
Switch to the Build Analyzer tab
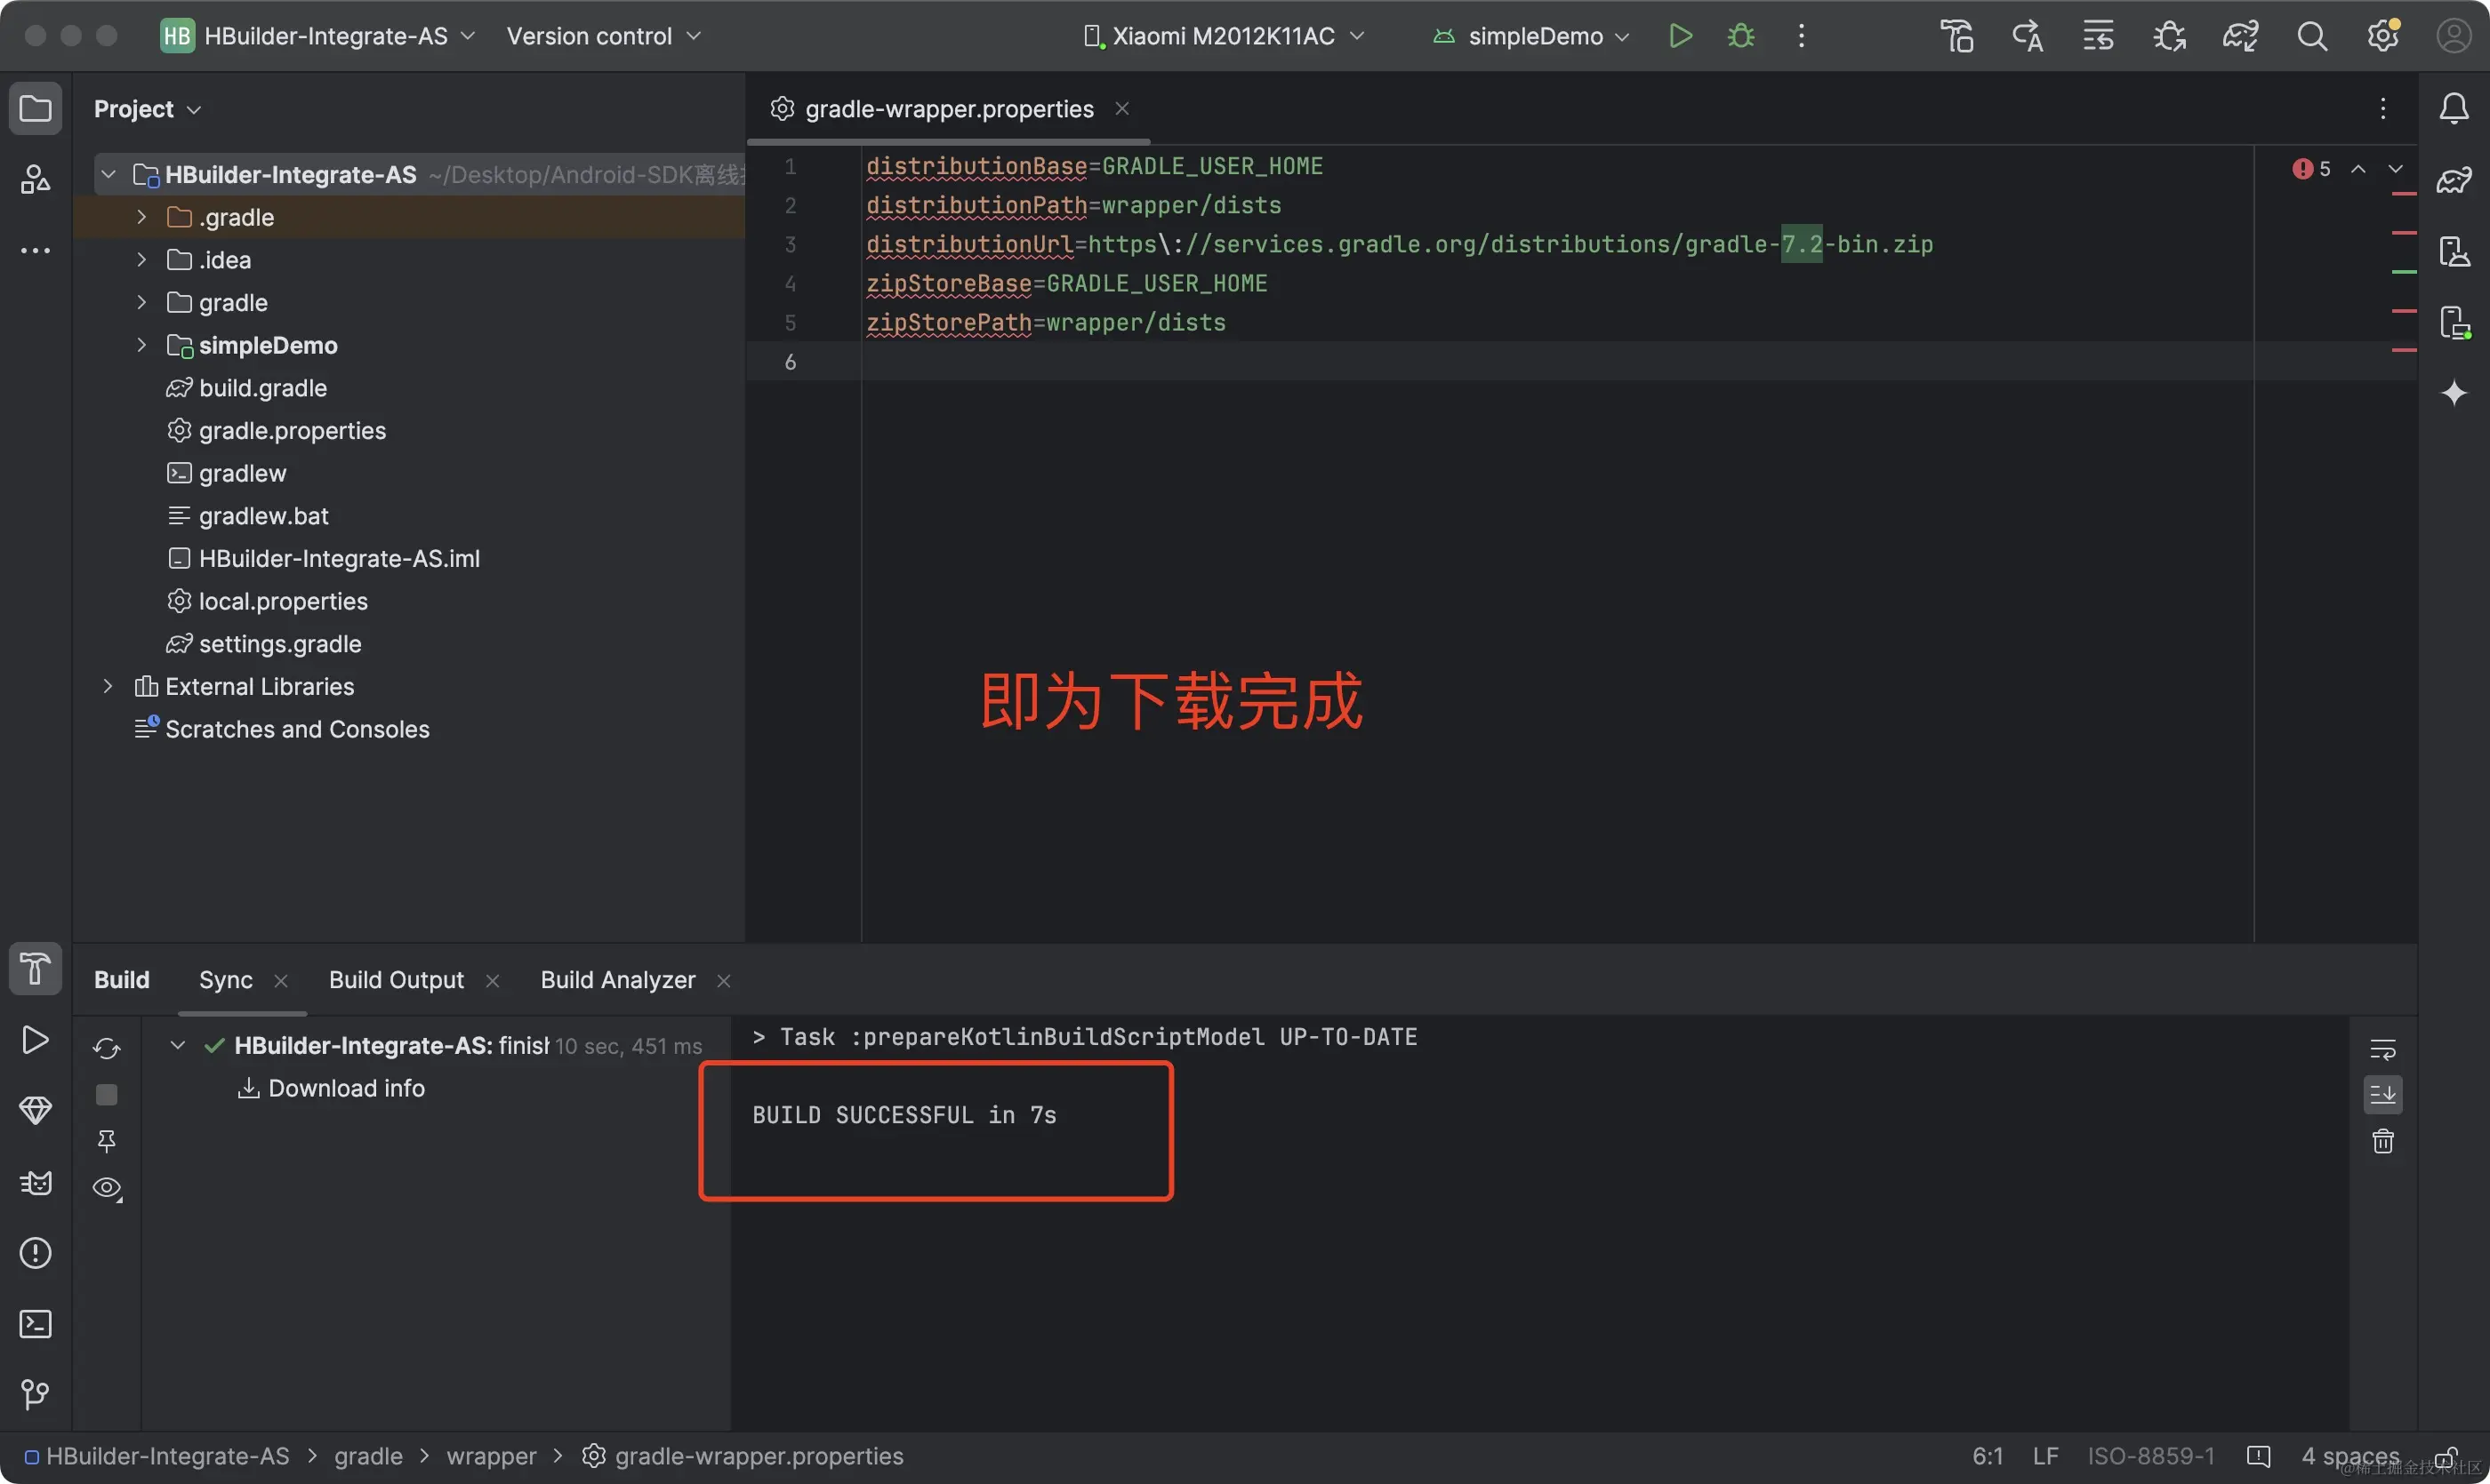point(617,980)
